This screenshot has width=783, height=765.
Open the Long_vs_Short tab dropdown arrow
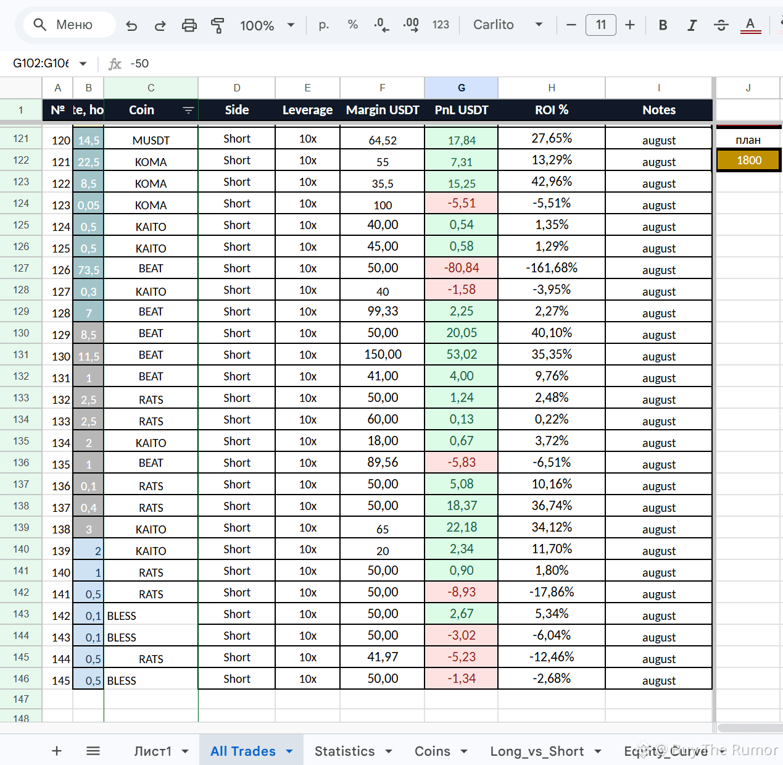click(597, 751)
